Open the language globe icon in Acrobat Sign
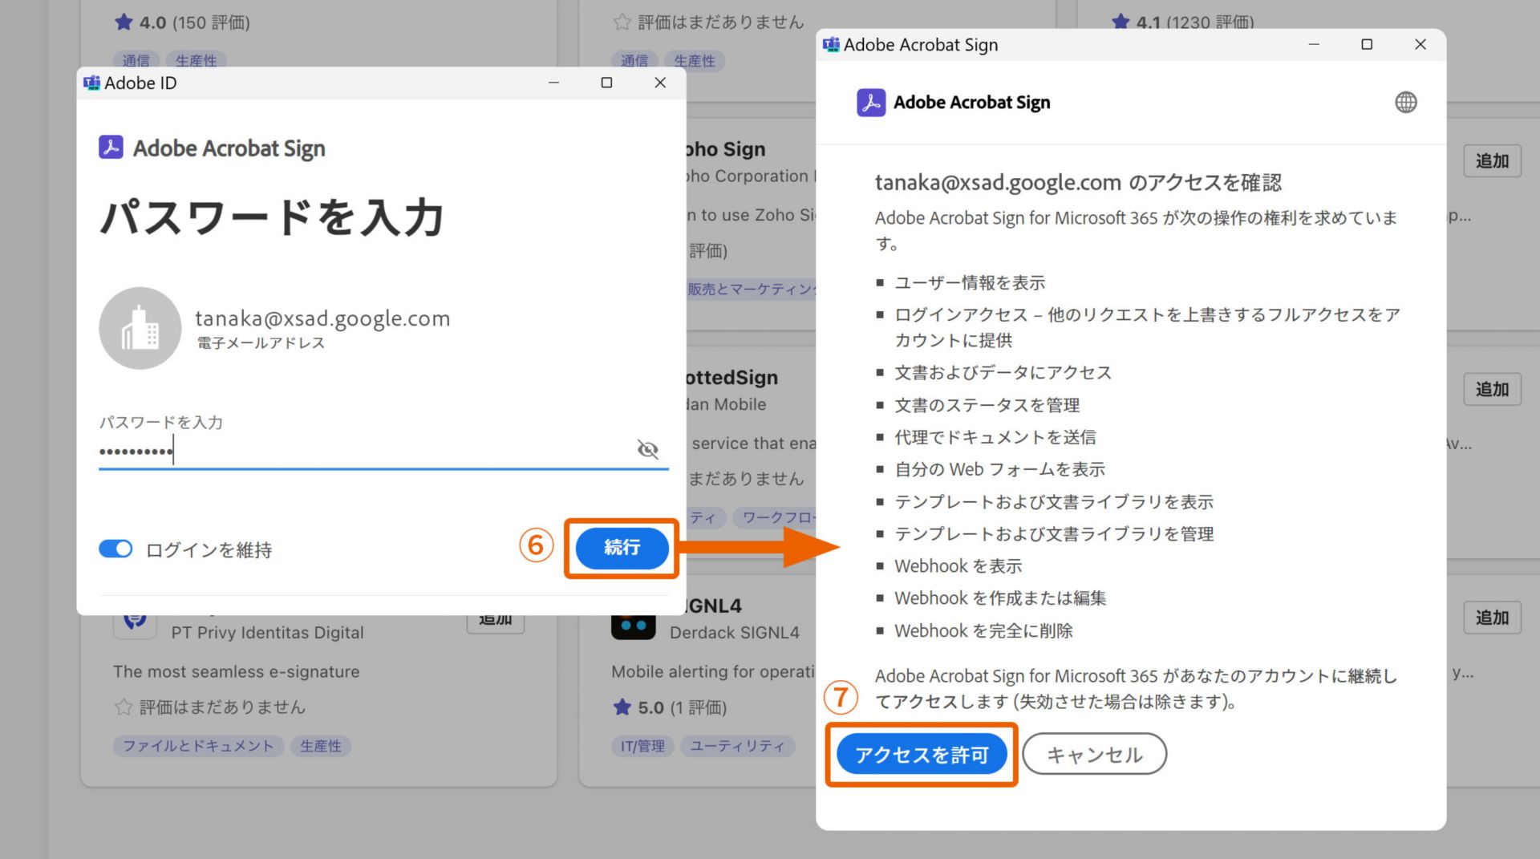The image size is (1540, 859). click(1405, 103)
